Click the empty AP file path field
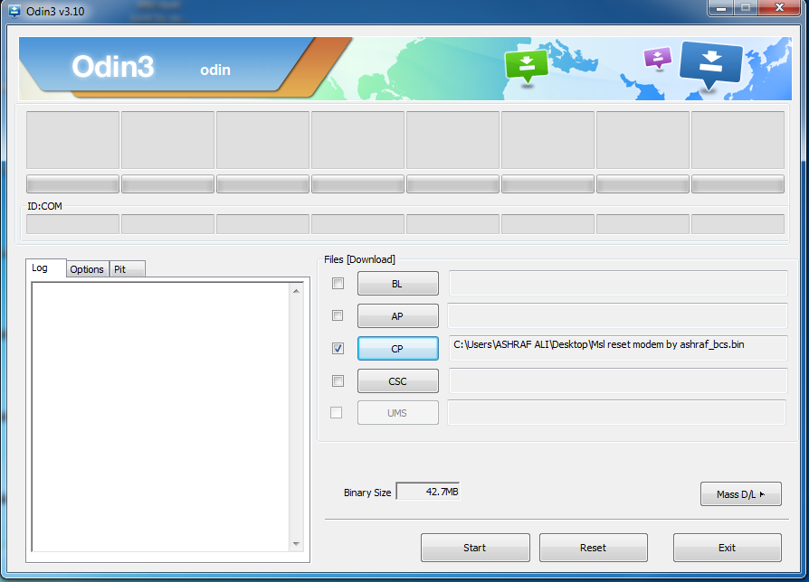 point(617,315)
